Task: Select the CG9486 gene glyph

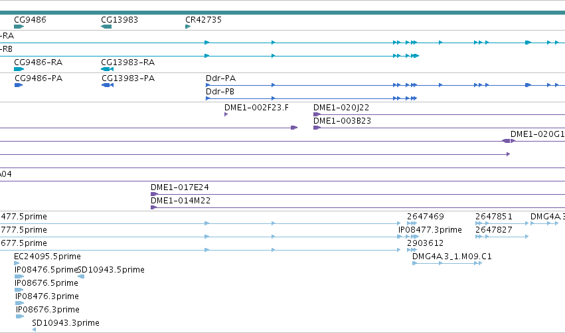Action: (19, 27)
